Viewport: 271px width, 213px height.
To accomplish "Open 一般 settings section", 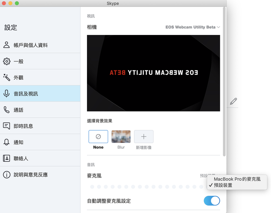I will 40,61.
